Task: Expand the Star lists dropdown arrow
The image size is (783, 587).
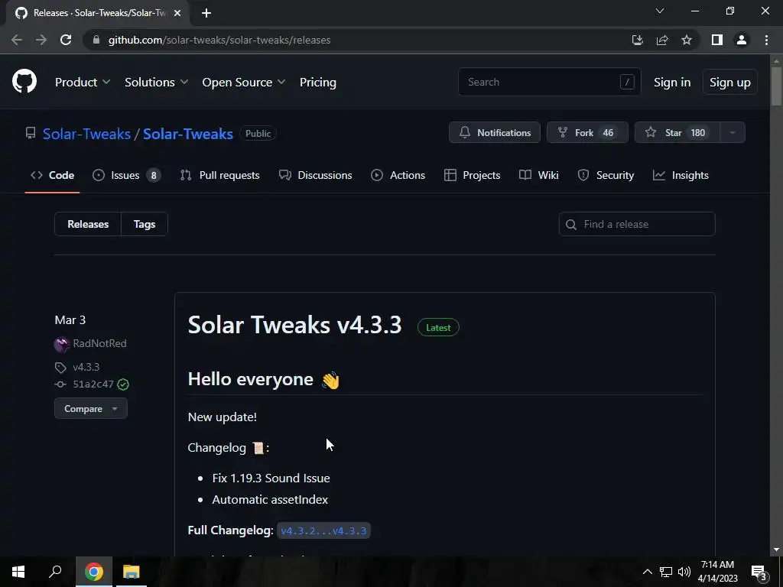Action: click(733, 133)
